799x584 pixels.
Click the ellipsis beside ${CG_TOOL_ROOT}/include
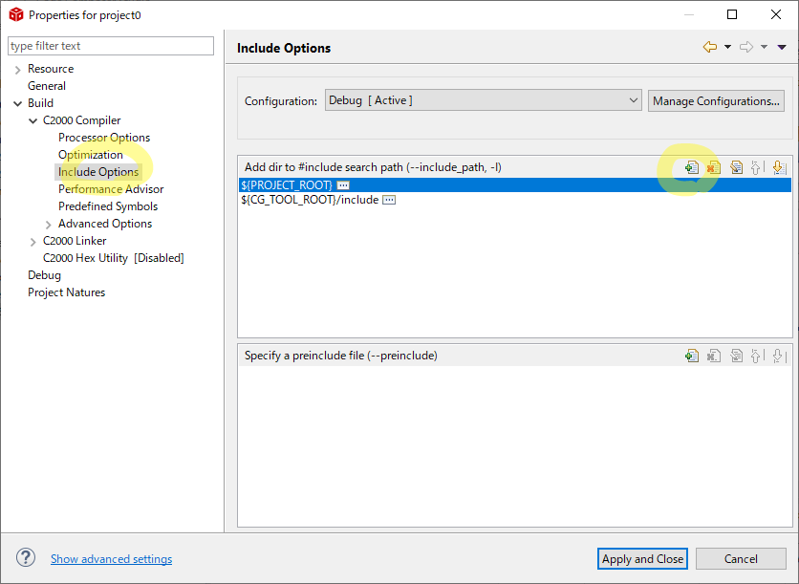(x=389, y=200)
